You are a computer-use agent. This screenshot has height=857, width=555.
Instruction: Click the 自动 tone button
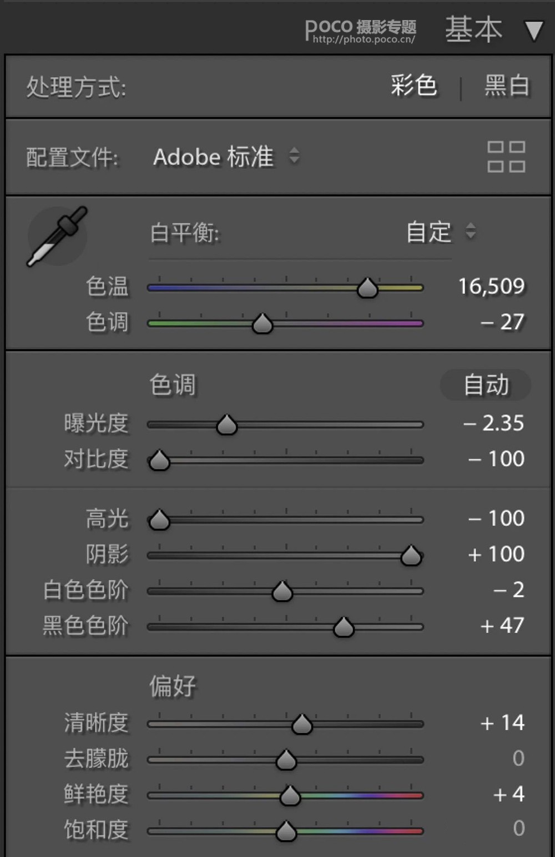[486, 385]
